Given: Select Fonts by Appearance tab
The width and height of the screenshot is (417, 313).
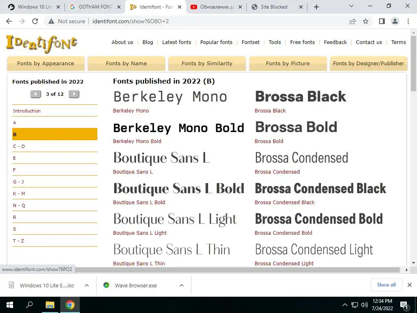Looking at the screenshot, I should pos(46,63).
